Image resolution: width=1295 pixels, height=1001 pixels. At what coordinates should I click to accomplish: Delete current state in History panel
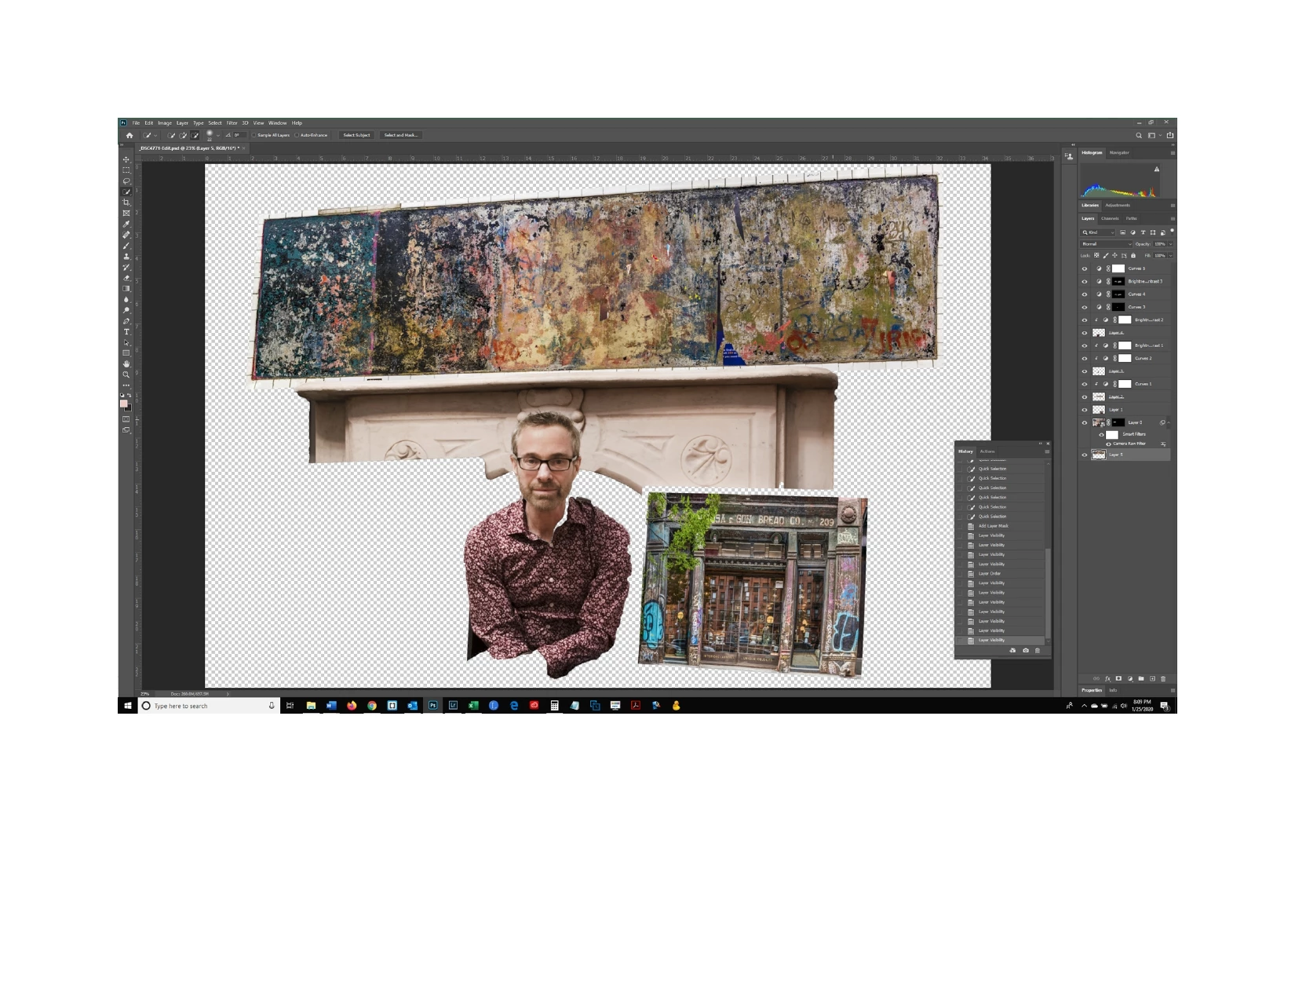coord(1038,650)
